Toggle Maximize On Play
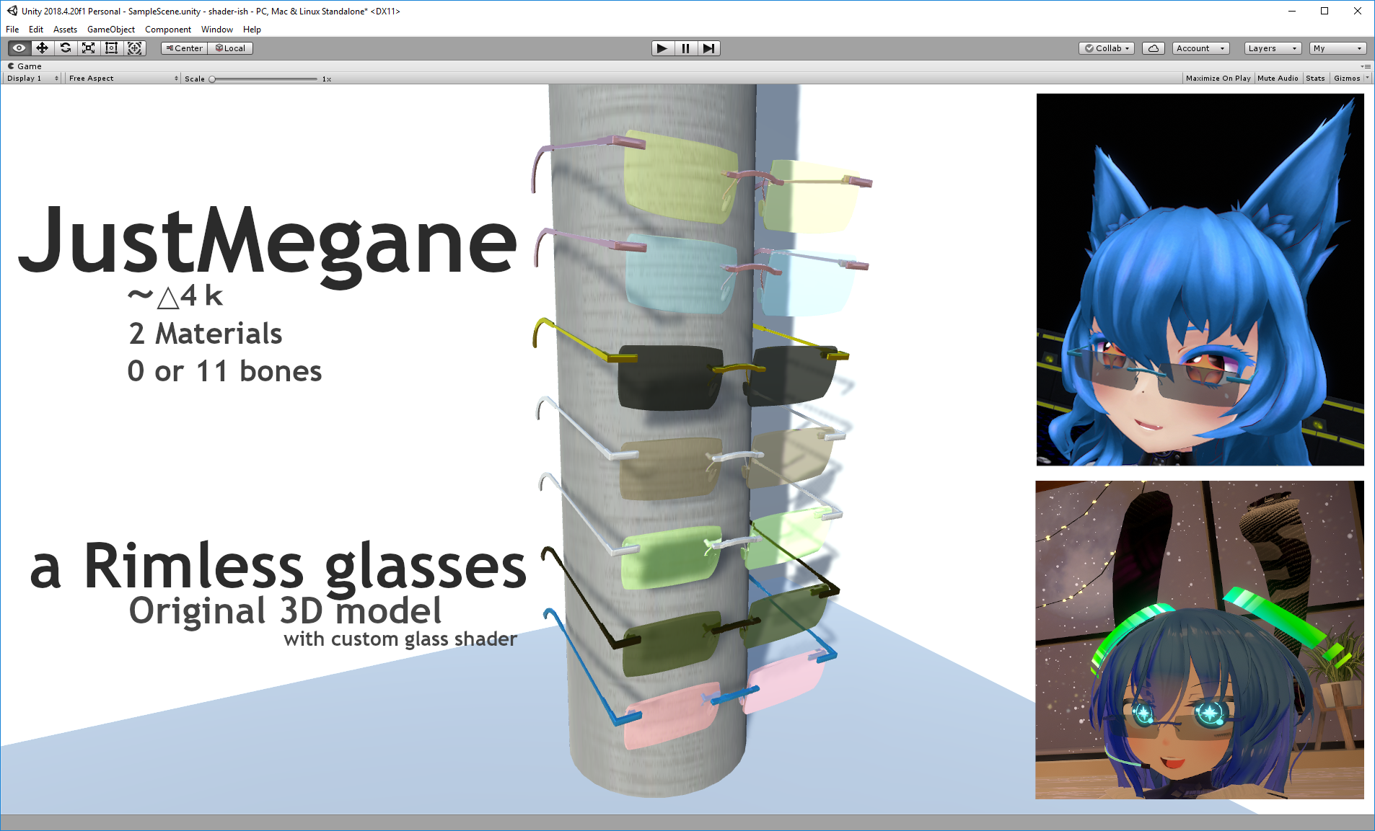This screenshot has height=831, width=1375. [1218, 79]
